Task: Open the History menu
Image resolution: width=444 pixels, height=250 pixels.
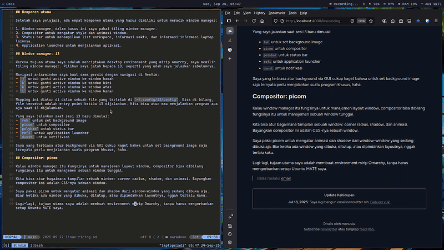Action: pos(259,12)
